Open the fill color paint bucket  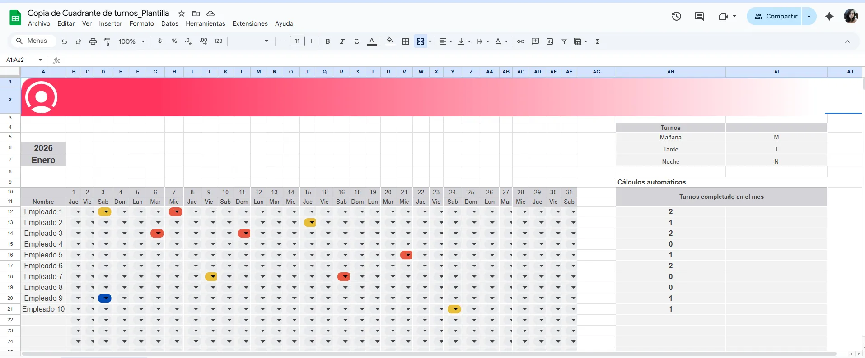(x=390, y=41)
